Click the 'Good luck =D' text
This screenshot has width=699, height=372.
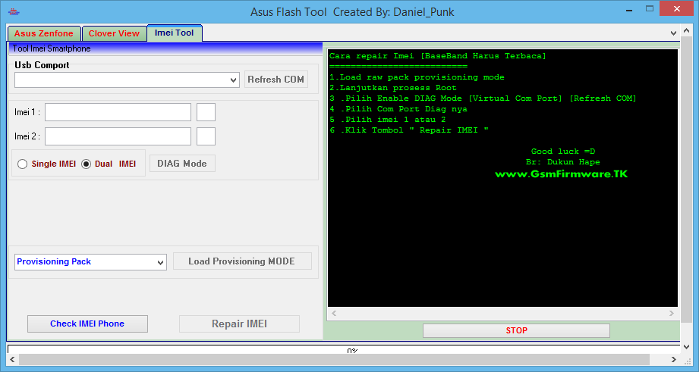click(563, 152)
